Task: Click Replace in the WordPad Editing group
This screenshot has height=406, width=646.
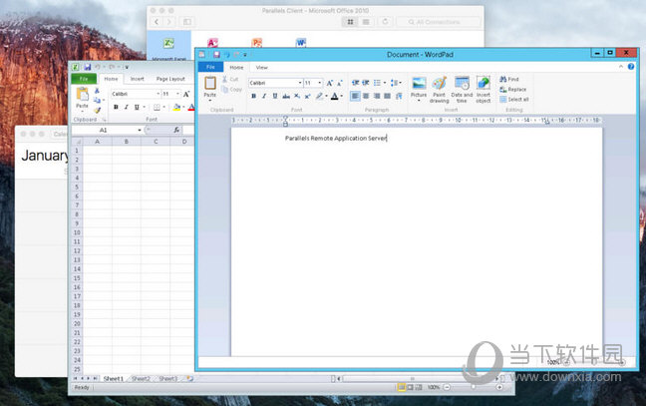Action: pos(513,89)
